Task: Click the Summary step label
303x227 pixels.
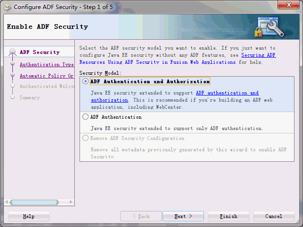Action: coord(29,97)
